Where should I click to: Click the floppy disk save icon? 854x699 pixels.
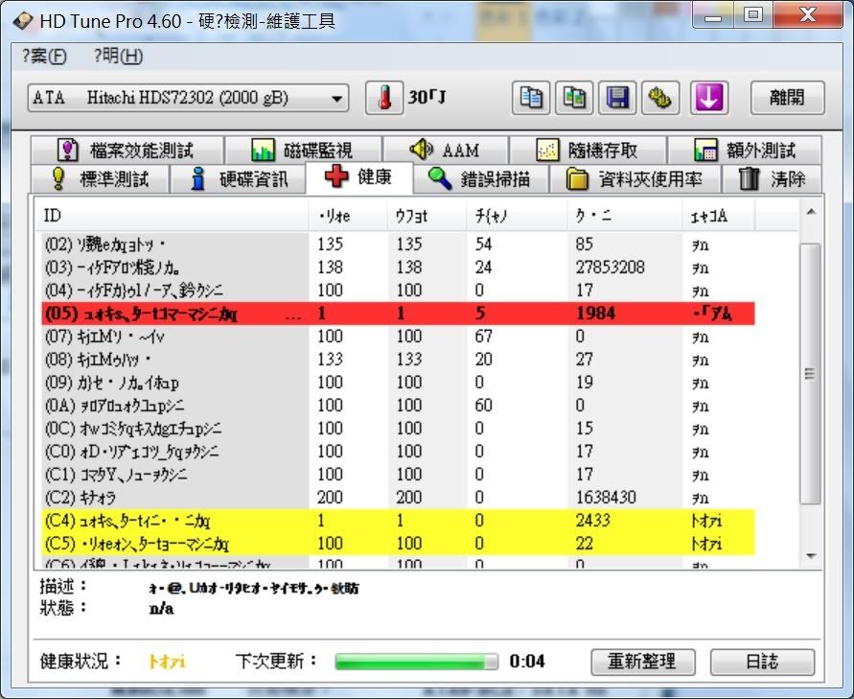click(617, 98)
